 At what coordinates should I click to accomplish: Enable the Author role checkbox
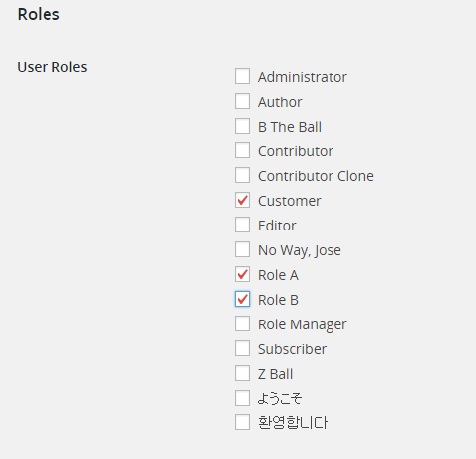pyautogui.click(x=242, y=101)
